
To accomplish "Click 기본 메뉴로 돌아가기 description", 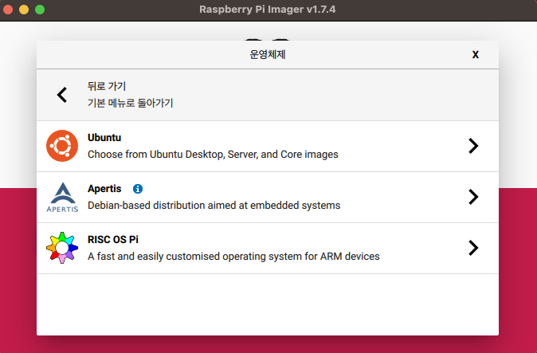I will [x=131, y=103].
